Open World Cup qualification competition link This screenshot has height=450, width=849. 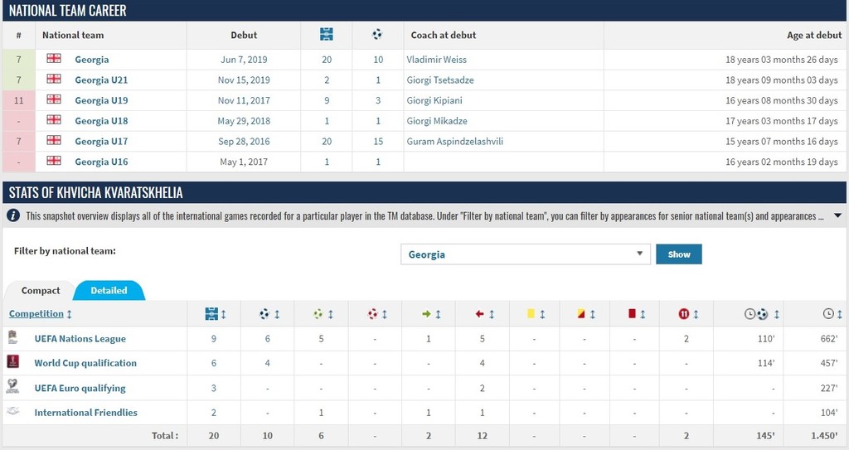[x=85, y=363]
